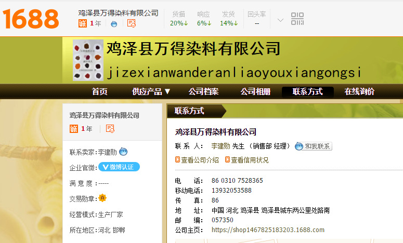Click 李建勋 contact name link
403x243 pixels.
[x=220, y=146]
